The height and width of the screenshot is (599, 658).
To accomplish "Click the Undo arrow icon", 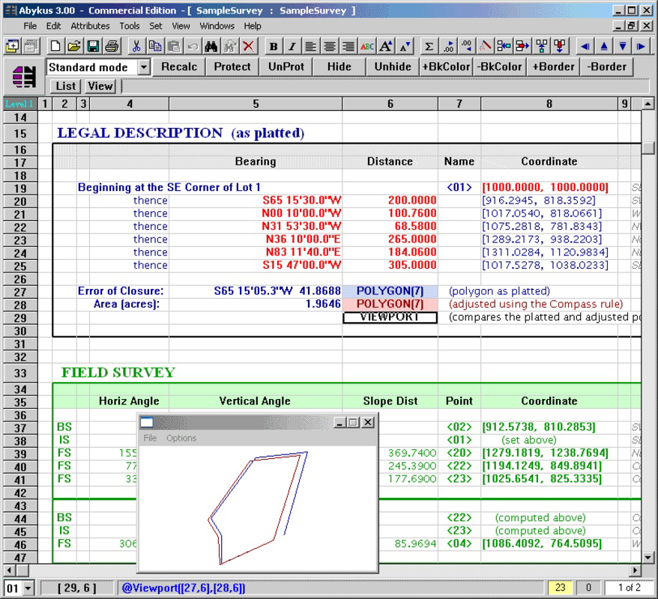I will point(193,46).
